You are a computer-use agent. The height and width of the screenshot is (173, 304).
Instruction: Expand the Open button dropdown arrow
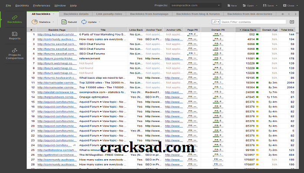click(257, 6)
